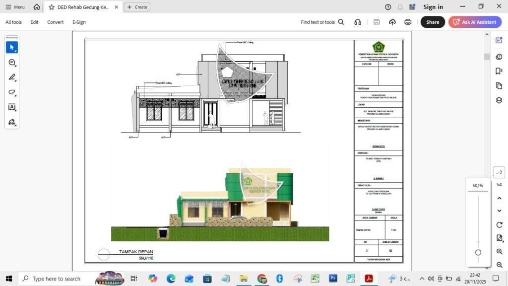Image resolution: width=508 pixels, height=286 pixels.
Task: Activate the freehand Draw loop tool
Action: [x=12, y=92]
